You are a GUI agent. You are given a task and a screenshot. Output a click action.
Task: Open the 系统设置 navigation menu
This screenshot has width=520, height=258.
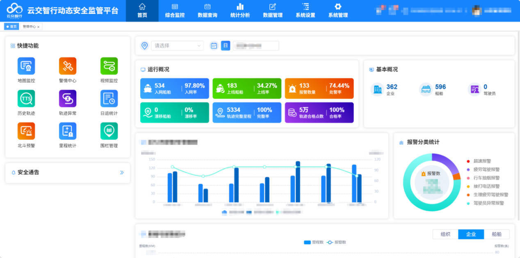pyautogui.click(x=305, y=11)
